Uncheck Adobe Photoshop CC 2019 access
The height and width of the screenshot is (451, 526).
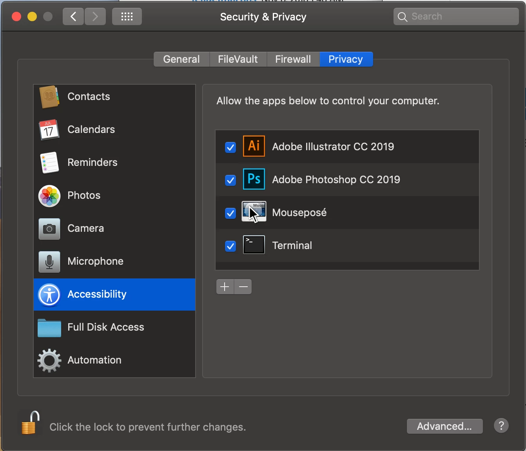pos(230,180)
